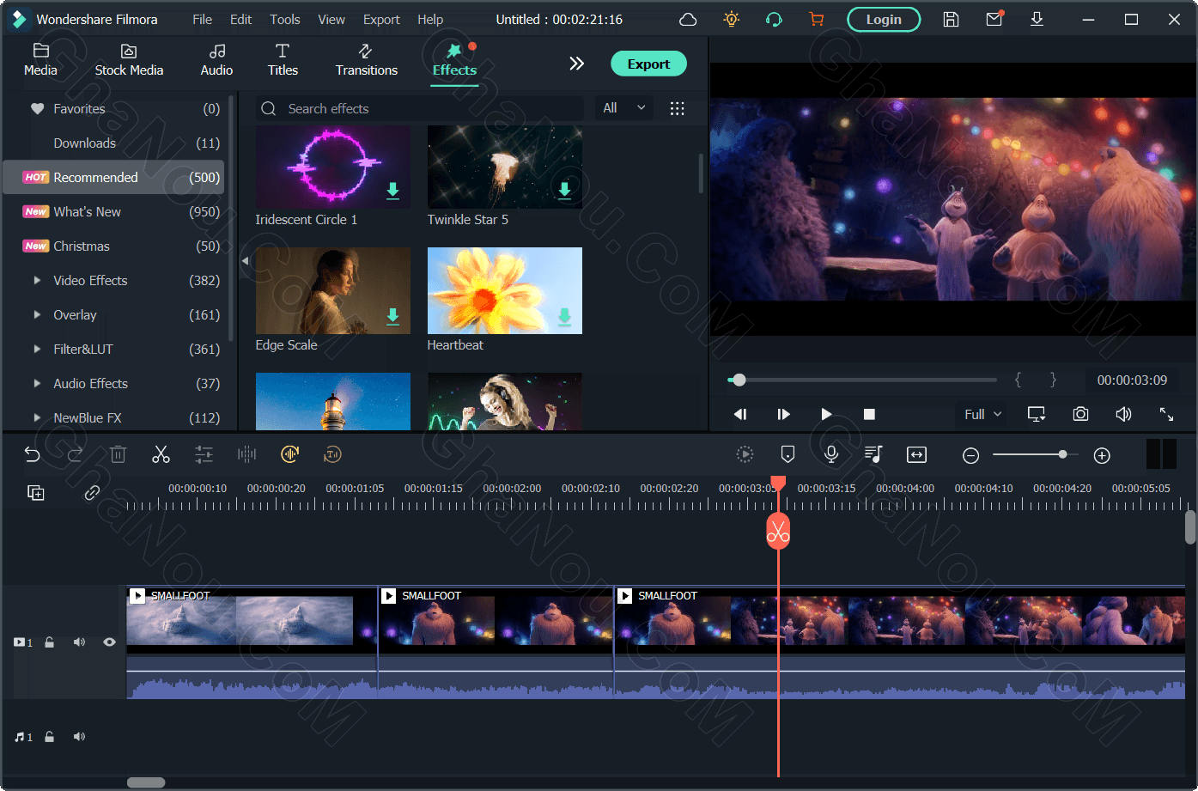1198x791 pixels.
Task: Open the shopping cart icon
Action: [x=816, y=19]
